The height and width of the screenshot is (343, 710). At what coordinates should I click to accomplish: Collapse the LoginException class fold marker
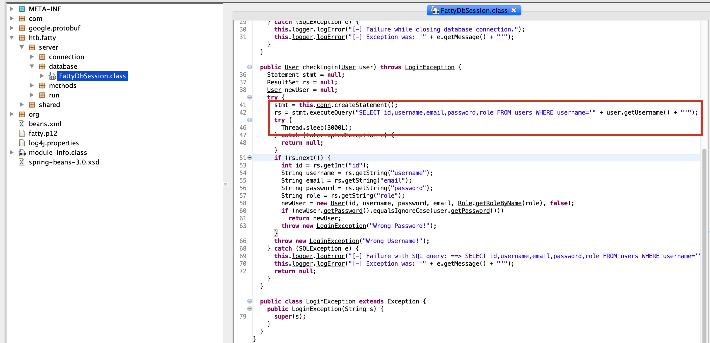(x=249, y=301)
